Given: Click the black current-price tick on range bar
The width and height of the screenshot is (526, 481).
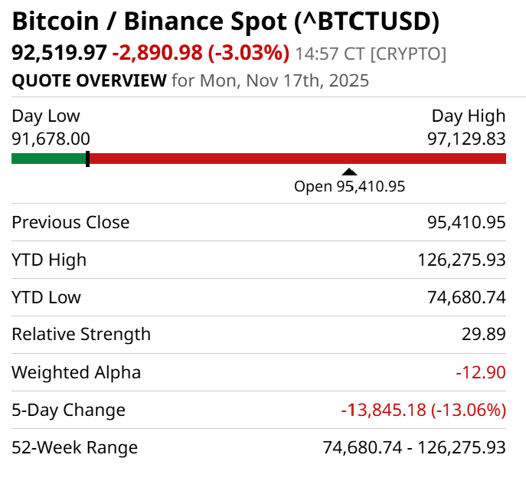Looking at the screenshot, I should [88, 159].
